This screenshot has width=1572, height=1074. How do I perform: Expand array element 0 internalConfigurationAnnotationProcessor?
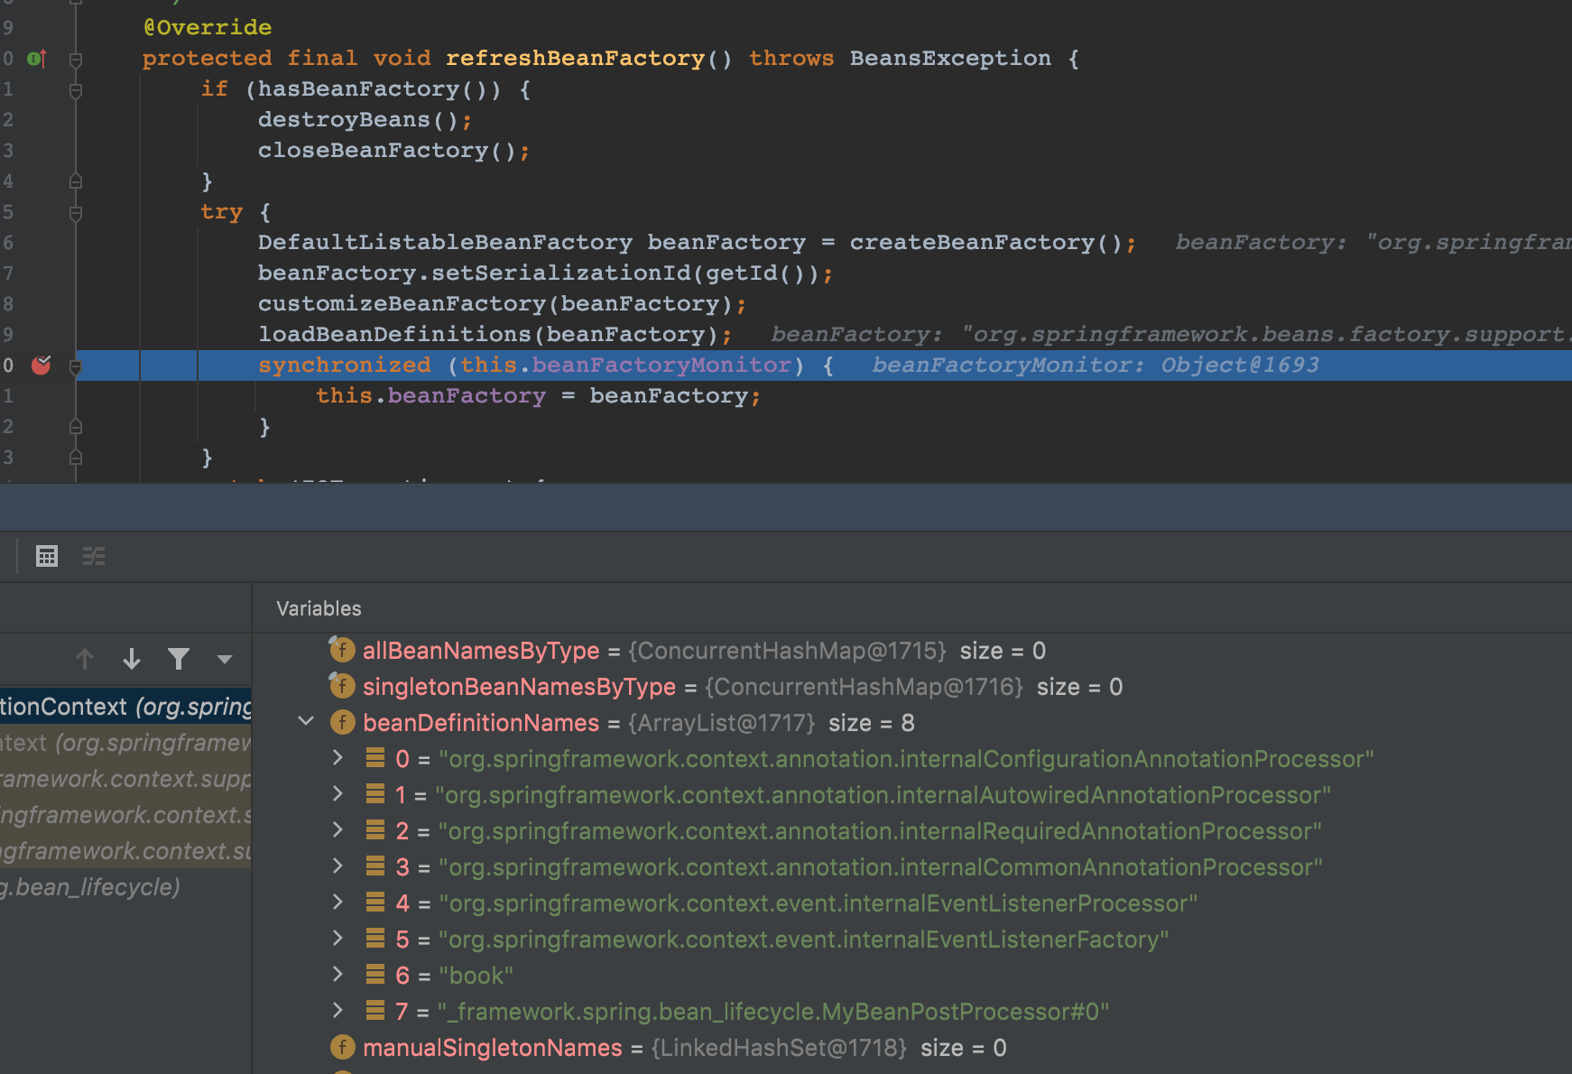click(x=338, y=758)
